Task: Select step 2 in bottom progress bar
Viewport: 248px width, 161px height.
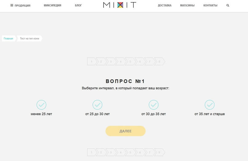Action: (101, 152)
